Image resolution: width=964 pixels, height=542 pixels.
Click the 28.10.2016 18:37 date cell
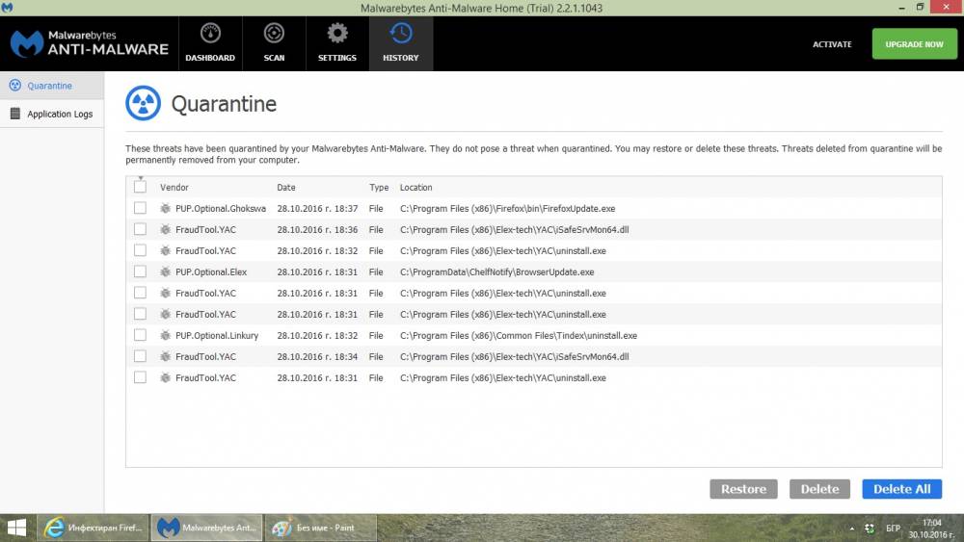tap(317, 209)
